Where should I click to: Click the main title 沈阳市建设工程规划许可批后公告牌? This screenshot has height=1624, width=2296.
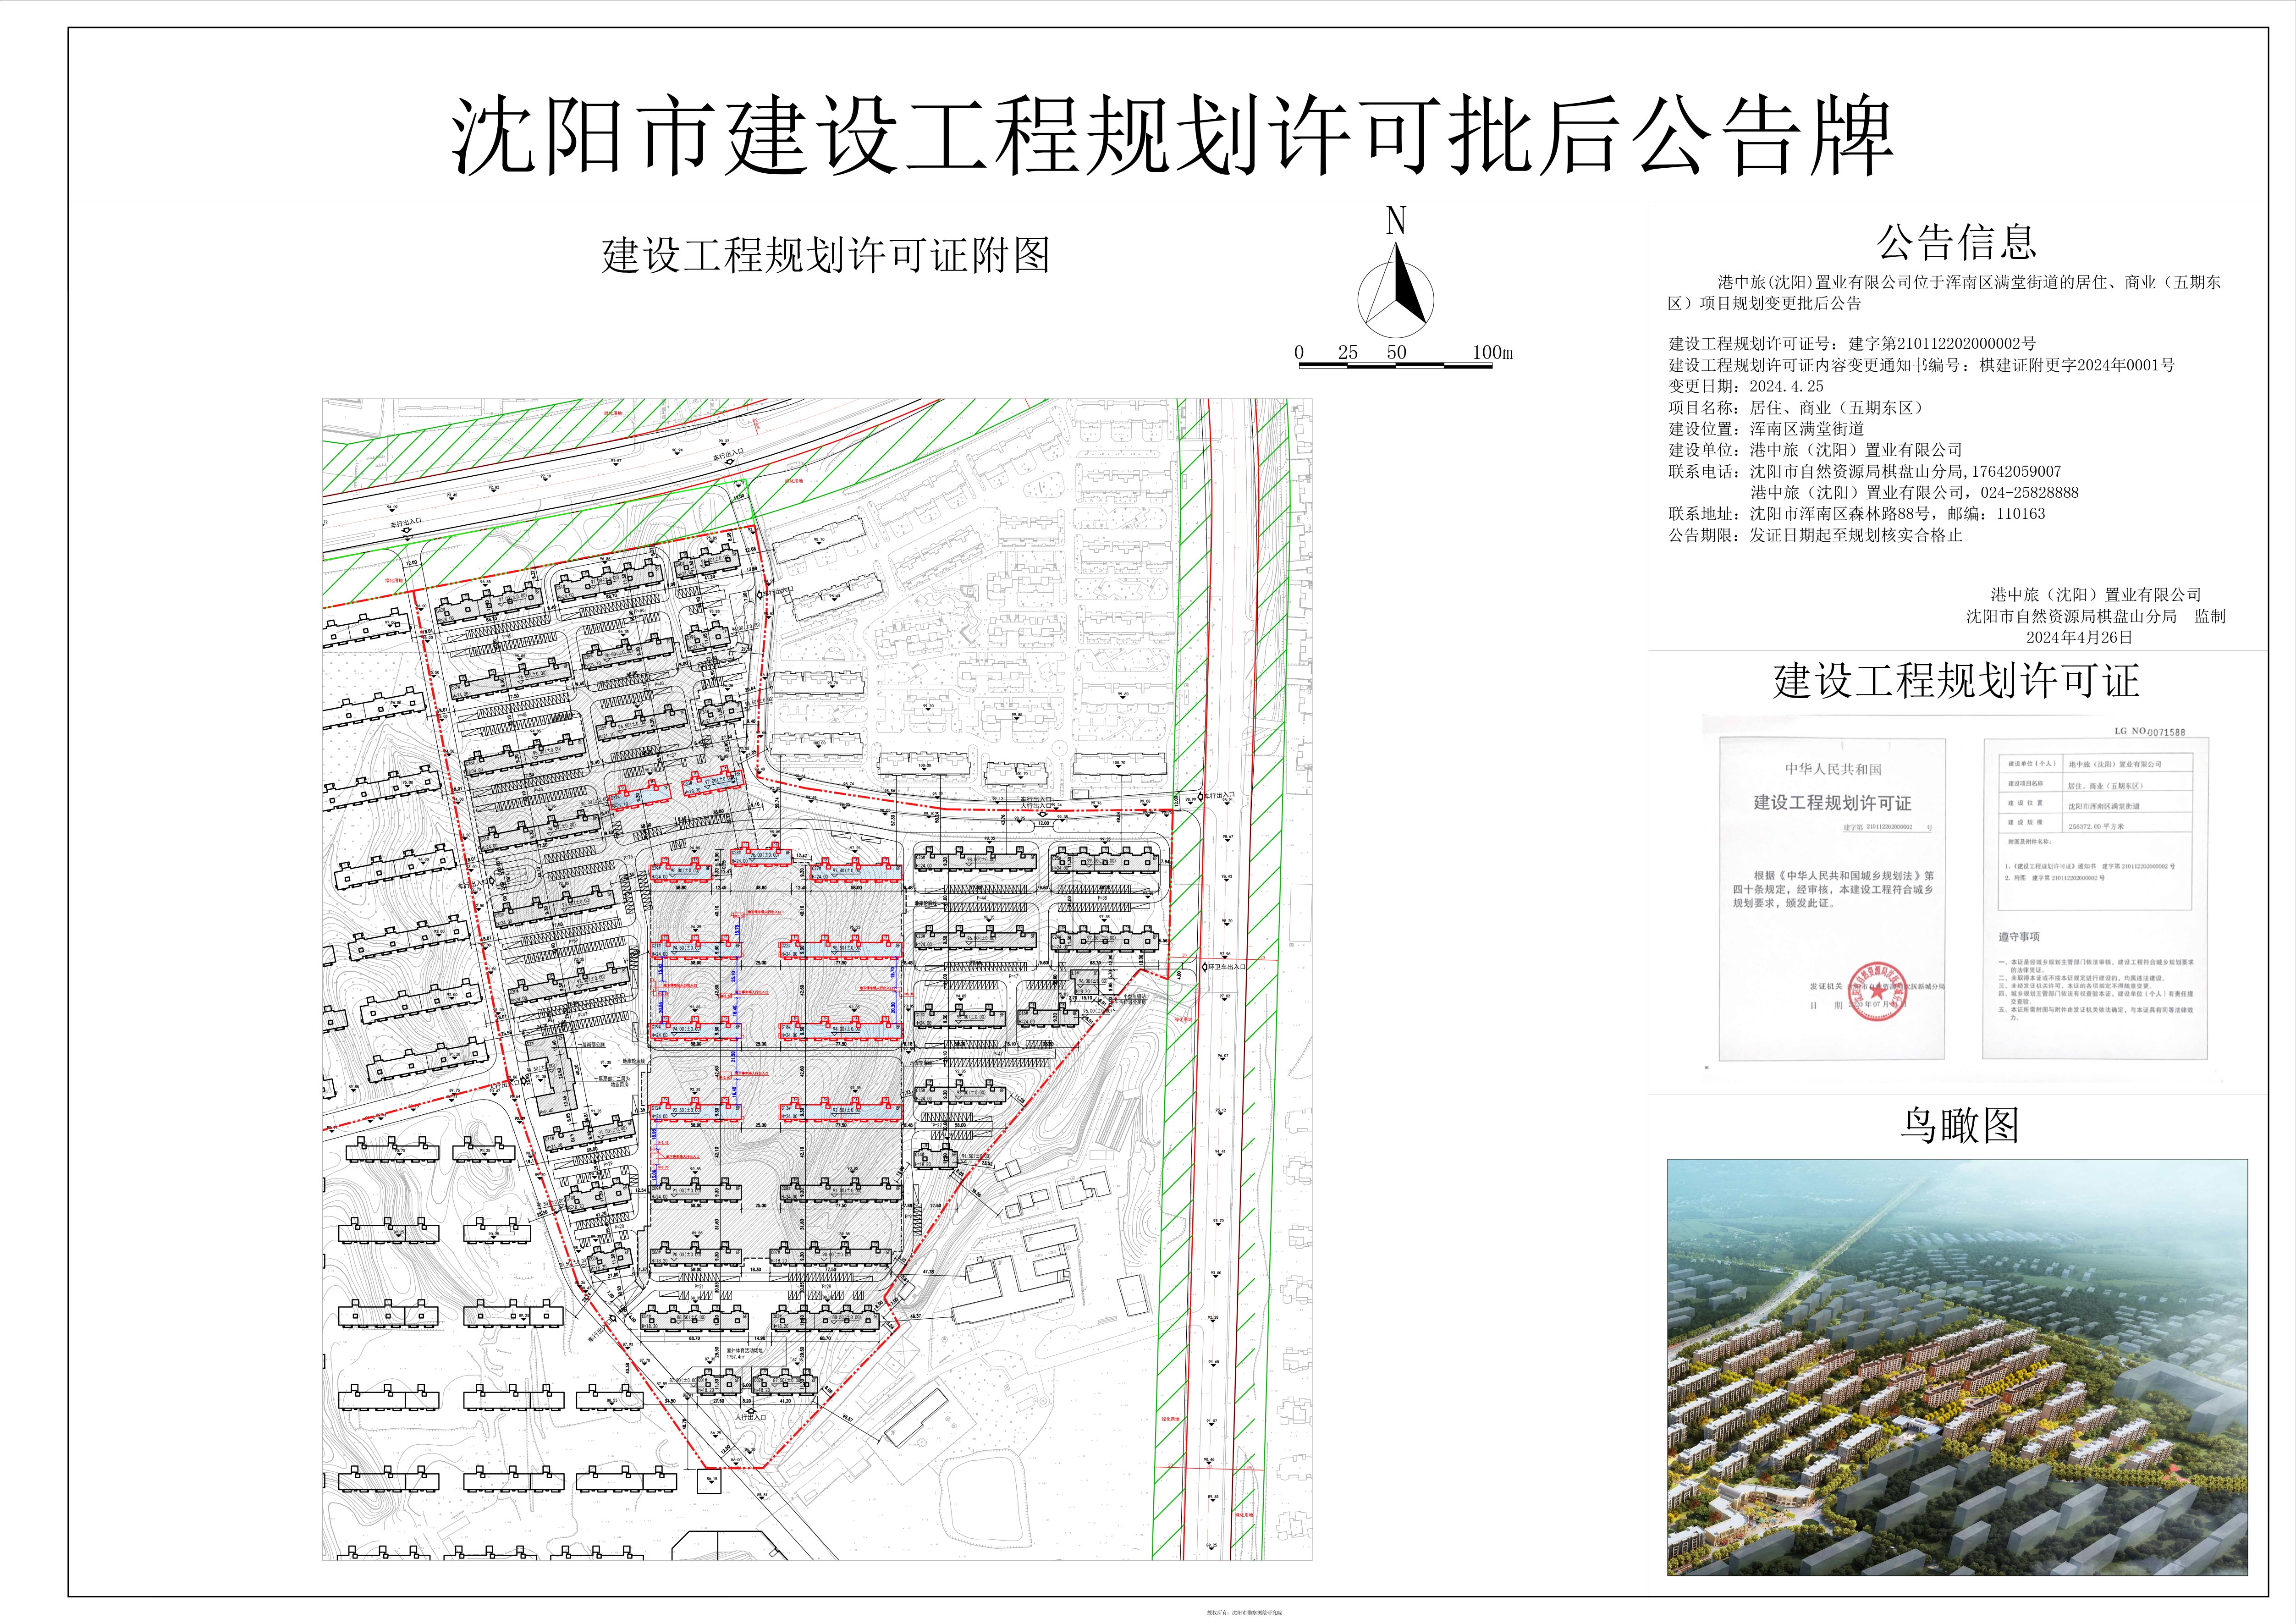(x=1171, y=137)
